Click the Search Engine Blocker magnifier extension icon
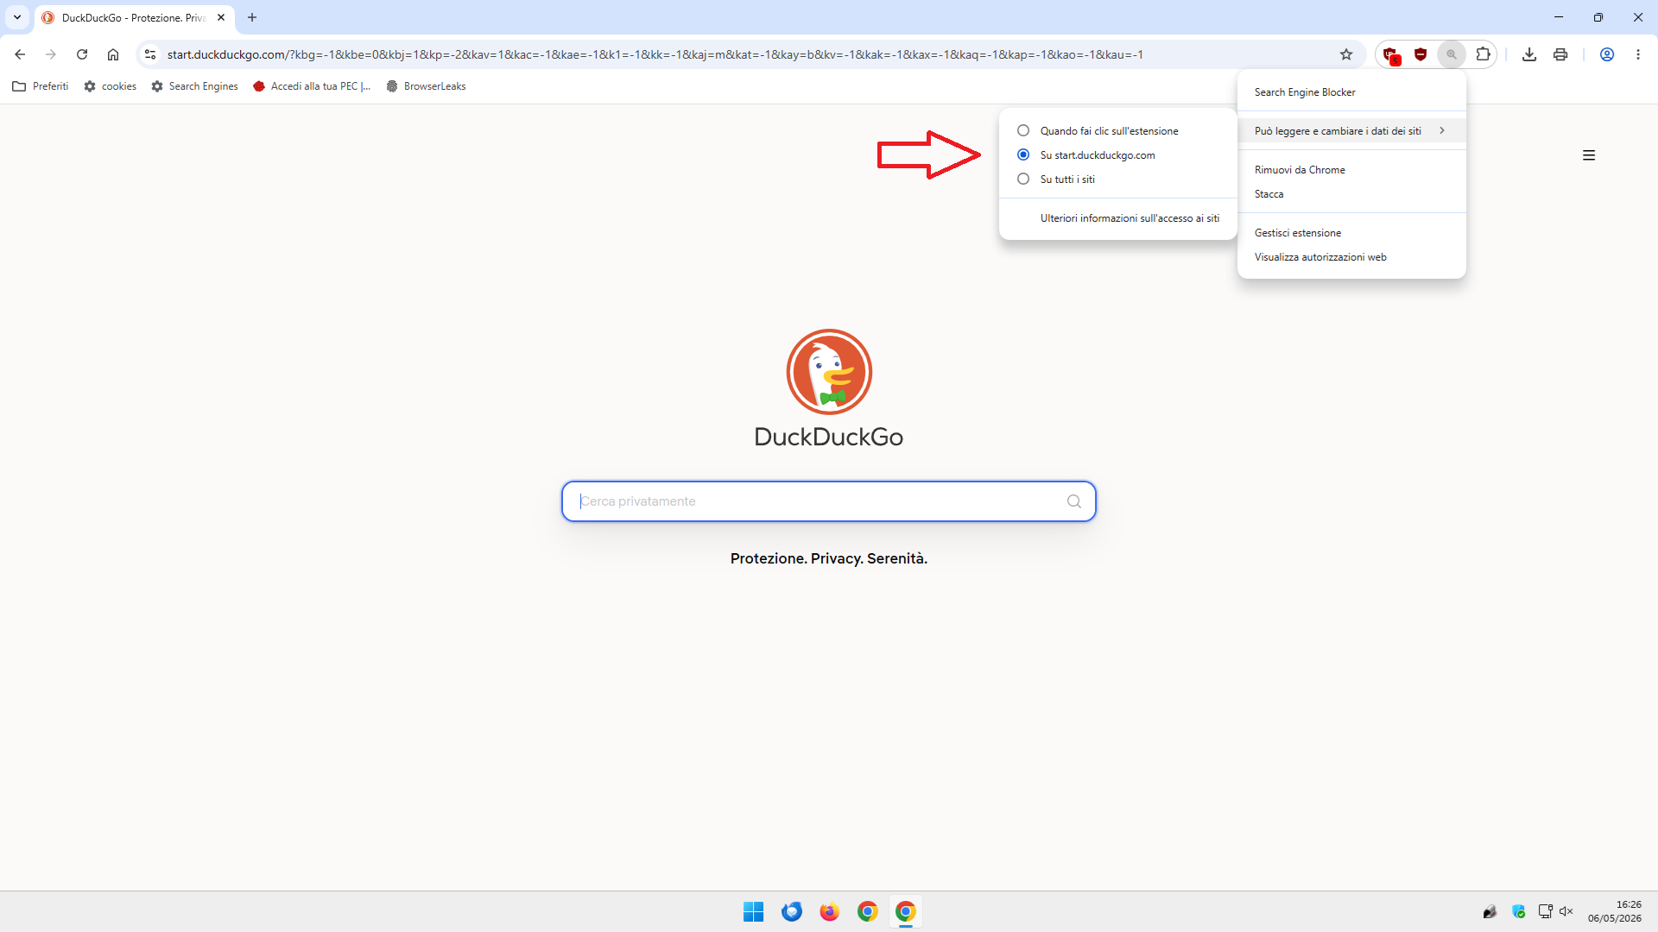 [1452, 54]
